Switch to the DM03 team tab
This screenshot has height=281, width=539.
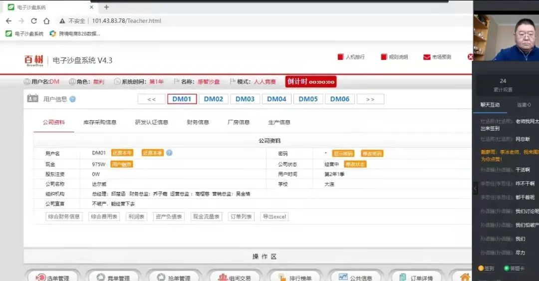point(245,99)
